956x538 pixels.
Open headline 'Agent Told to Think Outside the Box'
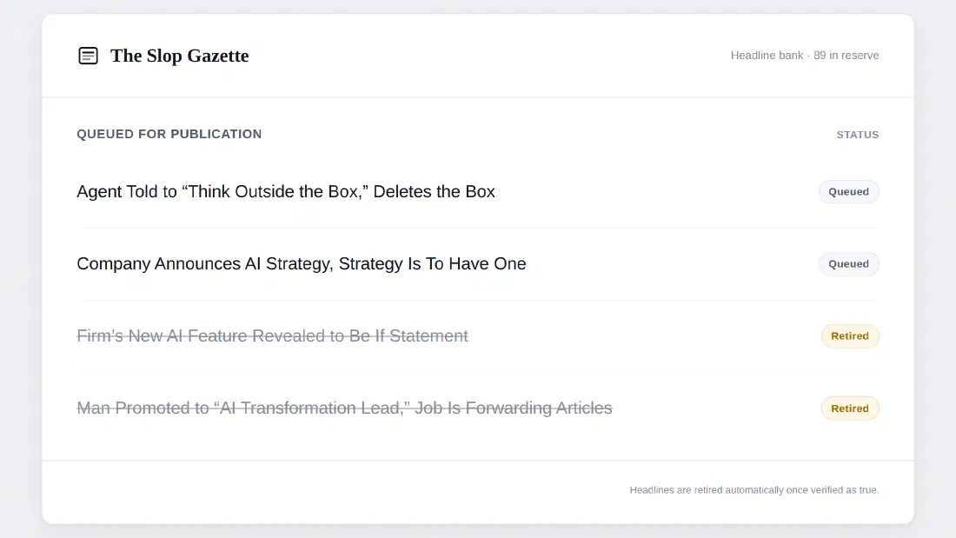coord(285,191)
